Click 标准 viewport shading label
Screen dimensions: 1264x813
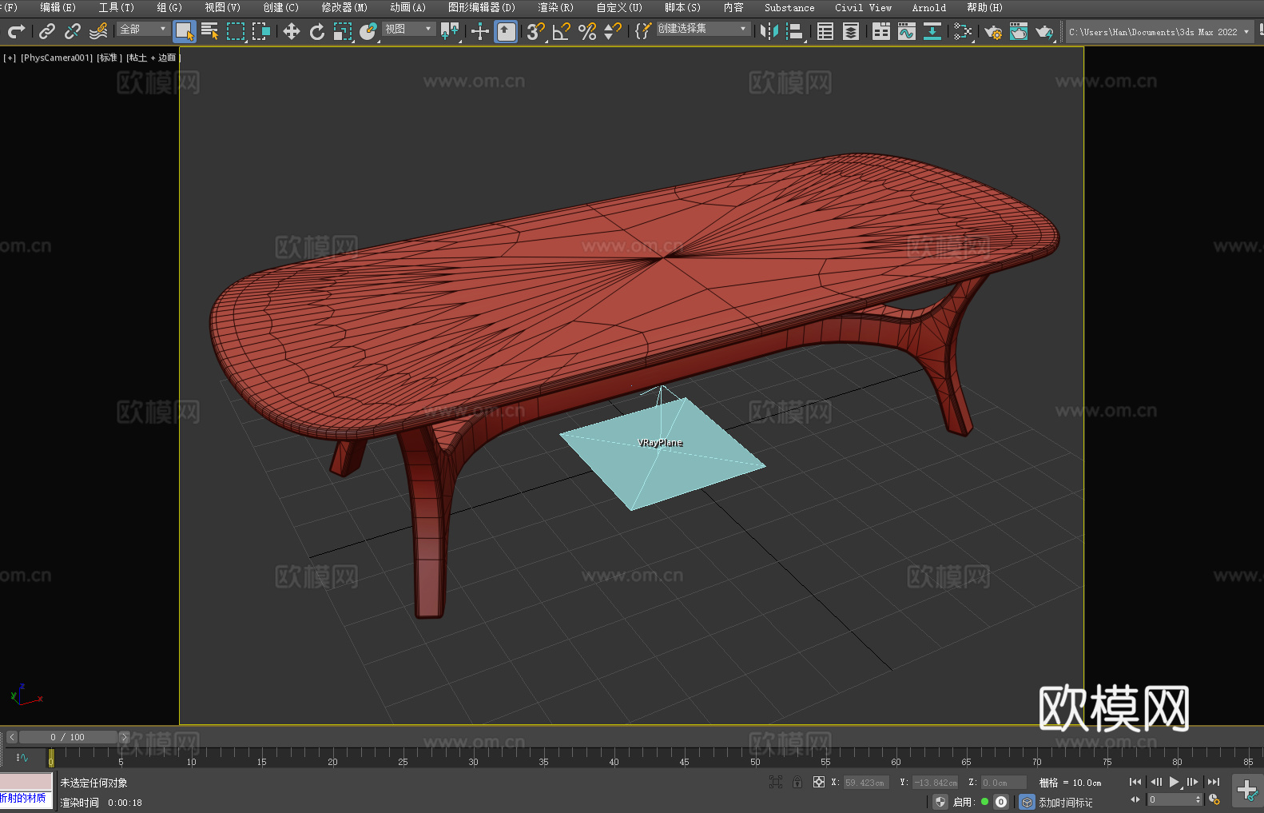click(x=109, y=58)
